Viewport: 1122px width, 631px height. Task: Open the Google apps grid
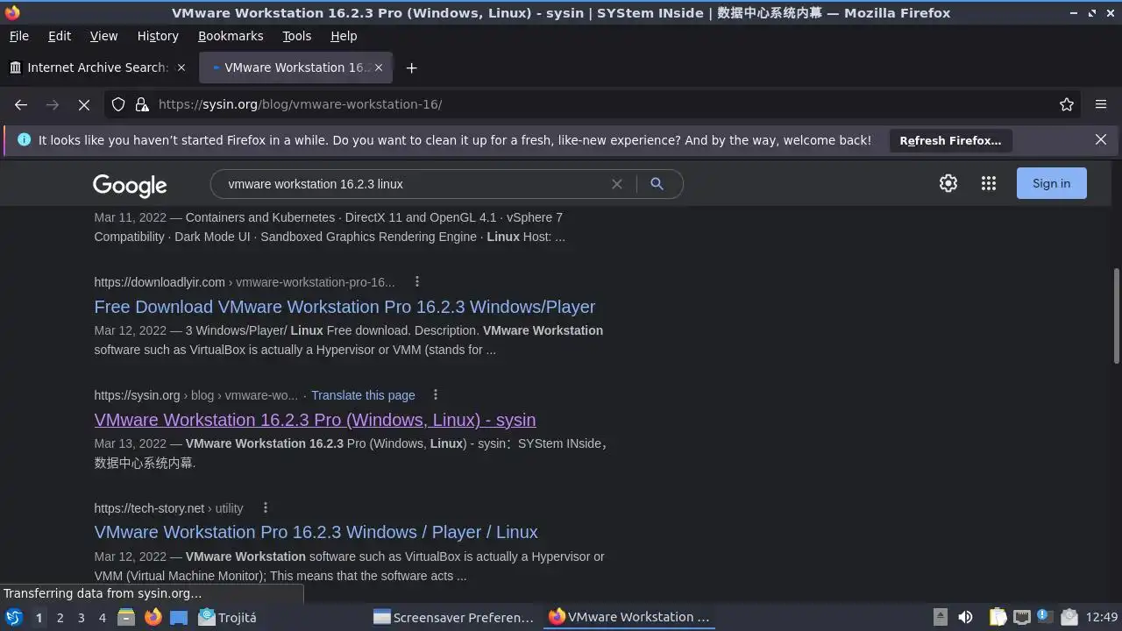point(989,183)
